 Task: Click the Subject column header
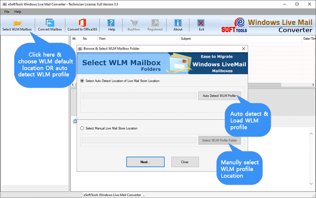click(x=240, y=39)
